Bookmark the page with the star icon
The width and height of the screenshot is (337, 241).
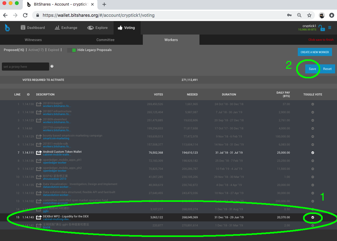click(x=309, y=15)
